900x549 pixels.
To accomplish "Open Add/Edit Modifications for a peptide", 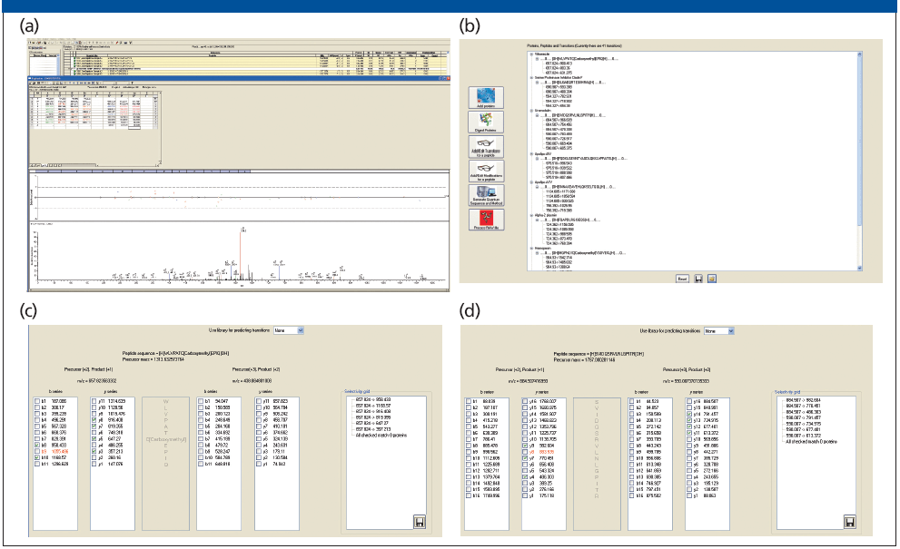I will pyautogui.click(x=486, y=171).
